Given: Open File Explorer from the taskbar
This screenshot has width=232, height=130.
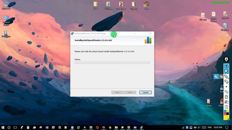Looking at the screenshot, I should coord(116,127).
